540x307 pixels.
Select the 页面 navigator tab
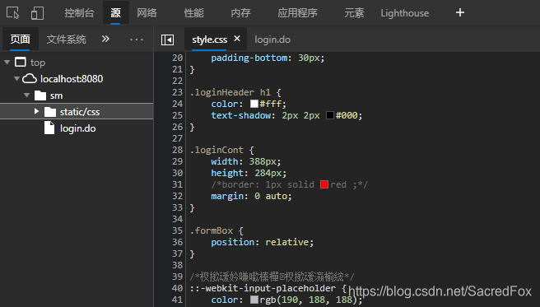point(20,40)
